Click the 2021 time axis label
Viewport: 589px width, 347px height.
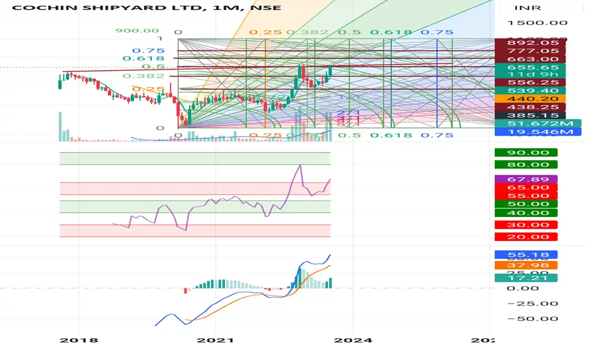pyautogui.click(x=216, y=340)
